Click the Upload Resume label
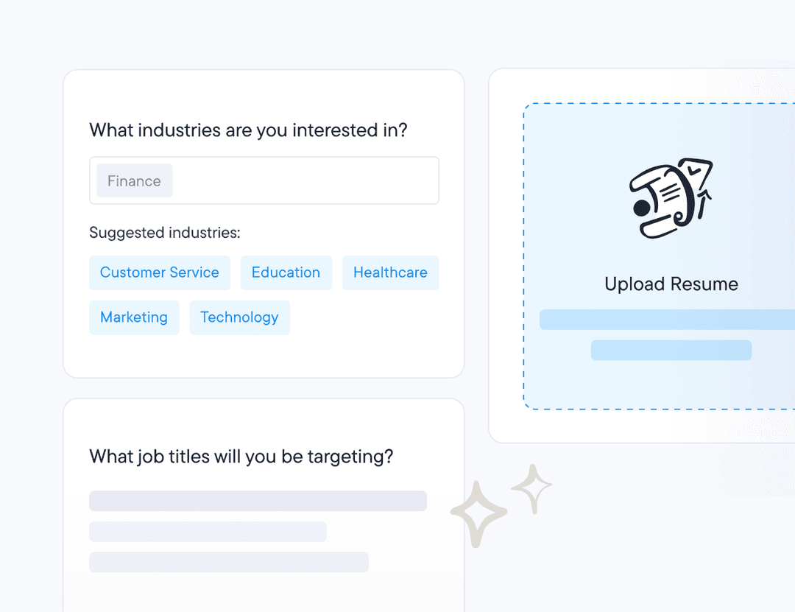The height and width of the screenshot is (612, 795). [x=671, y=284]
